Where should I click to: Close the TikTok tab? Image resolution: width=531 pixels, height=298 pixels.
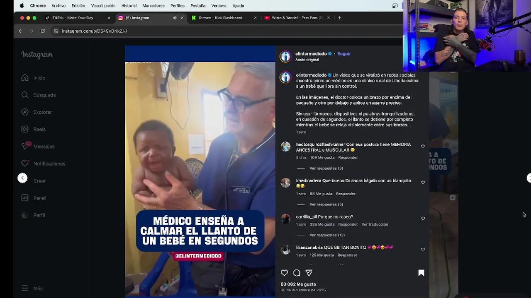[109, 18]
